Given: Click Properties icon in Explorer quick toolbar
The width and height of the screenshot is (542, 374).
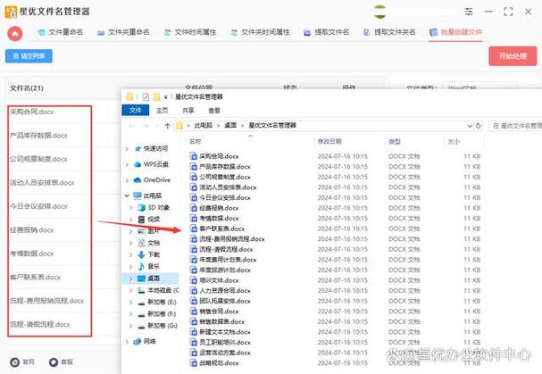Looking at the screenshot, I should tap(146, 96).
